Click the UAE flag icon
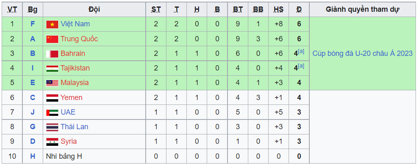The height and width of the screenshot is (164, 418). pos(52,112)
